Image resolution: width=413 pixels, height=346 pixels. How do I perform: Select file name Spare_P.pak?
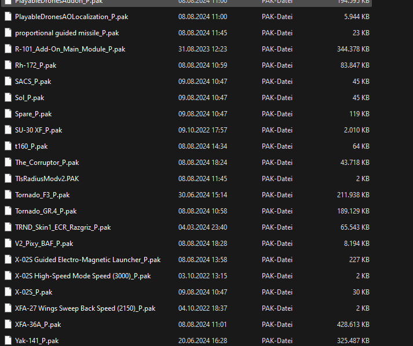tap(33, 114)
